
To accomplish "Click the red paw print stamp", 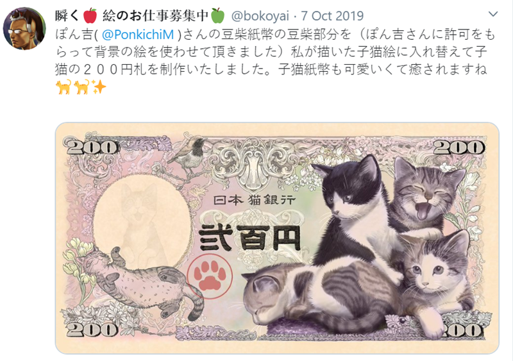I will coord(210,276).
